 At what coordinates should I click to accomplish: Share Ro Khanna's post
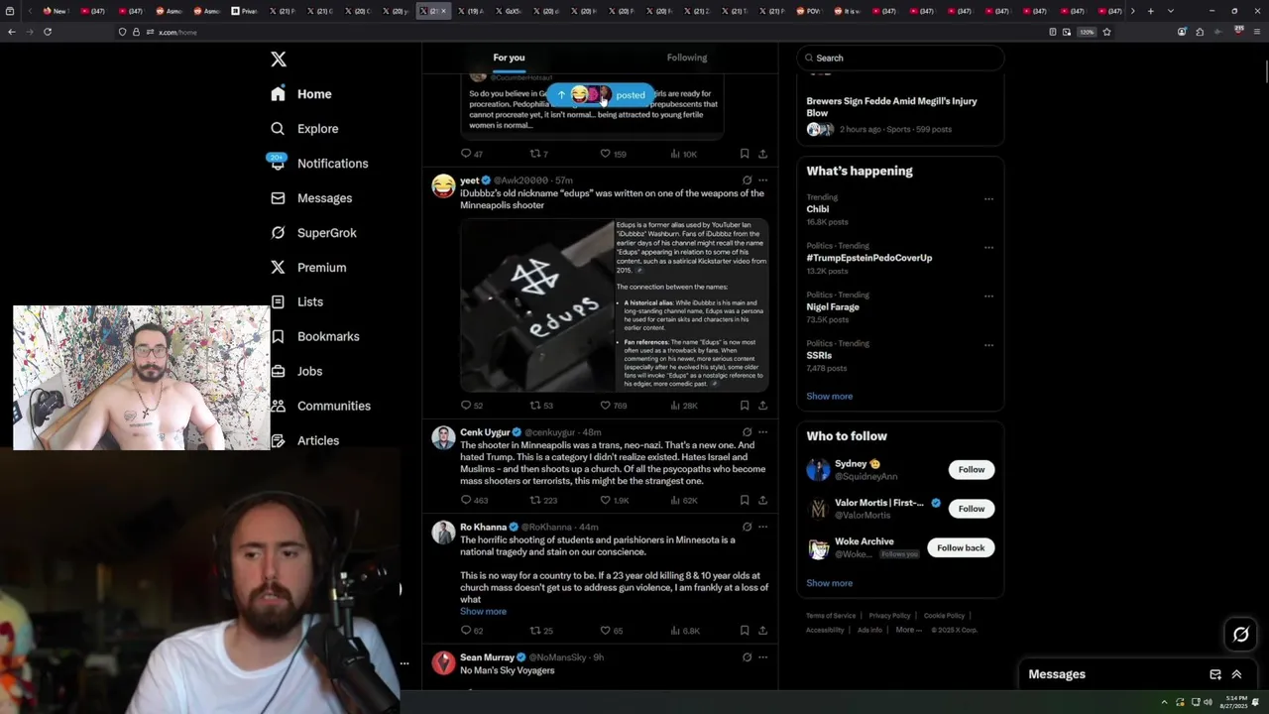pos(762,631)
